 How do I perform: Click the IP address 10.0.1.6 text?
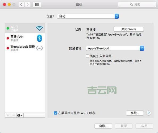[94, 38]
